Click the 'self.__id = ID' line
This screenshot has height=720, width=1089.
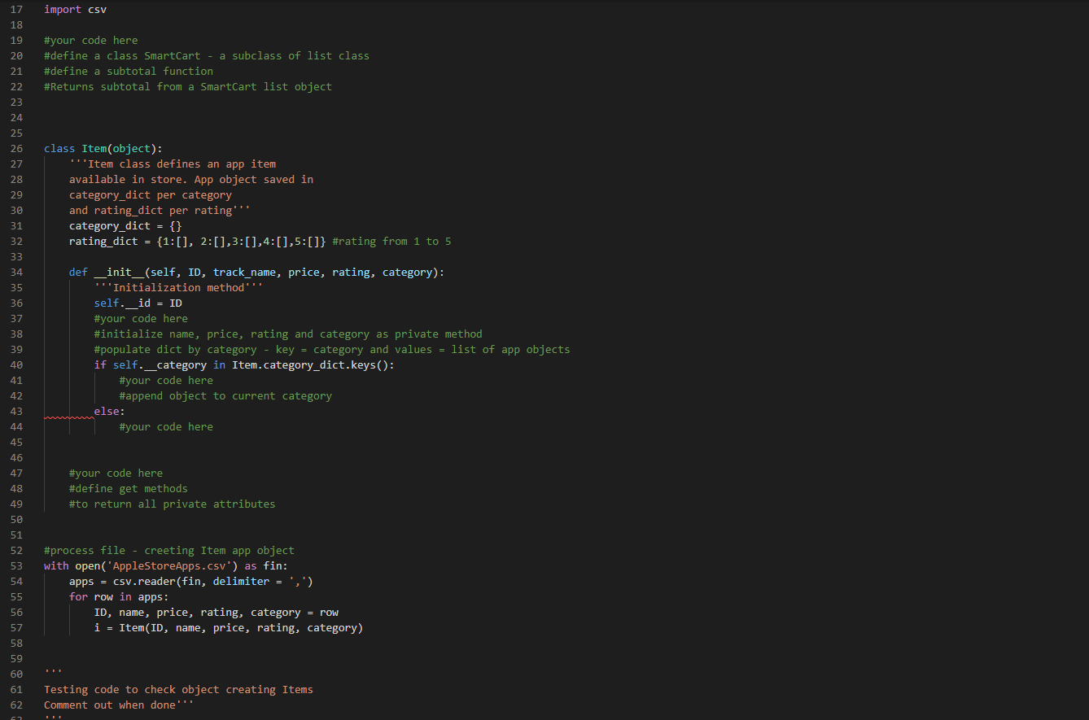pos(138,303)
